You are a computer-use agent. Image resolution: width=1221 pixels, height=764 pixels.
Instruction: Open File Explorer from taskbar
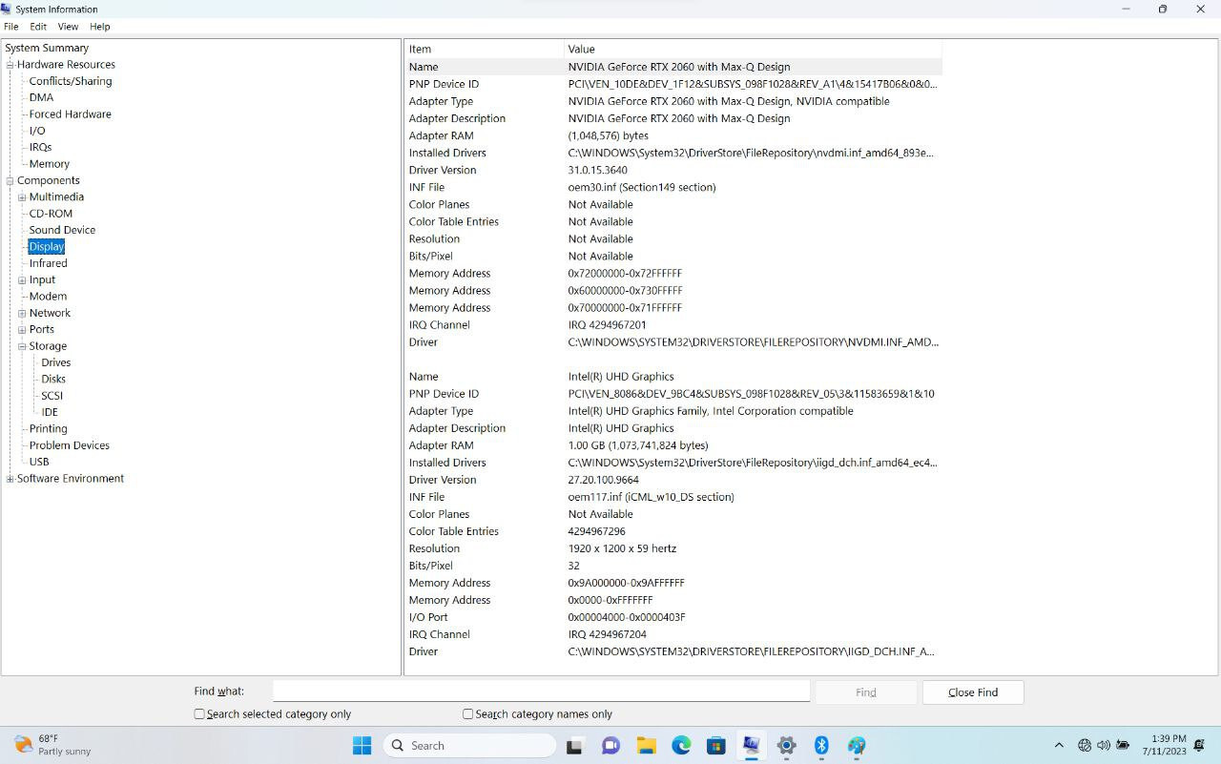click(646, 746)
